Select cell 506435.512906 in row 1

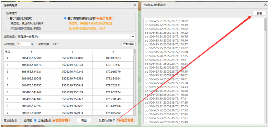click(x=32, y=58)
